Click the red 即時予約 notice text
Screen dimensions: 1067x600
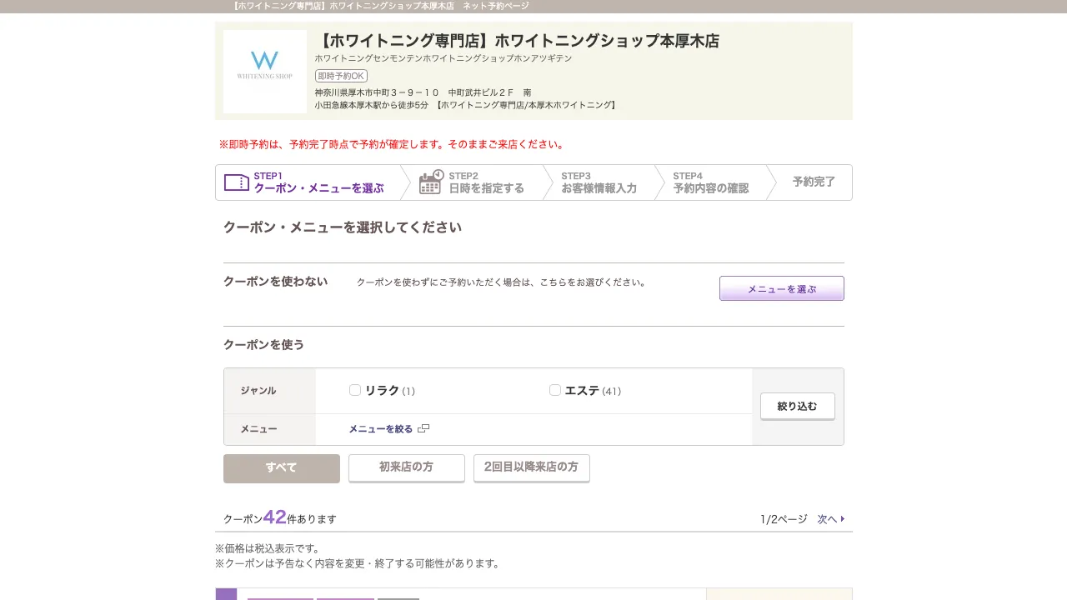[x=392, y=144]
